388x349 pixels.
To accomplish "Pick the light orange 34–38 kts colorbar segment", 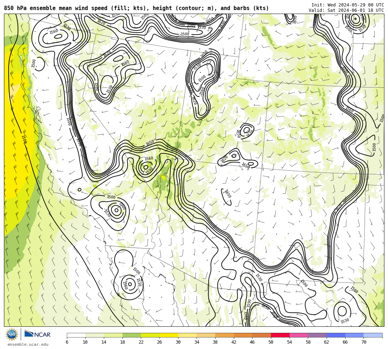I will click(206, 335).
